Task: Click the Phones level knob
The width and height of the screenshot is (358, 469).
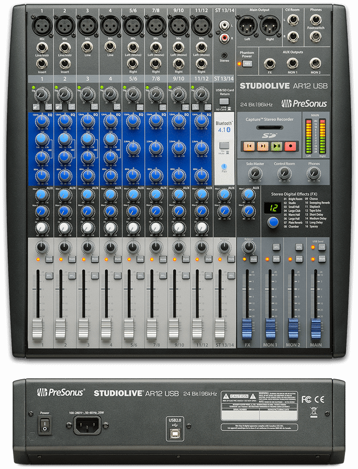Action: click(x=313, y=173)
